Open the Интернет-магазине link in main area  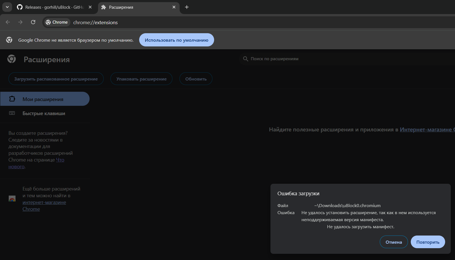427,129
